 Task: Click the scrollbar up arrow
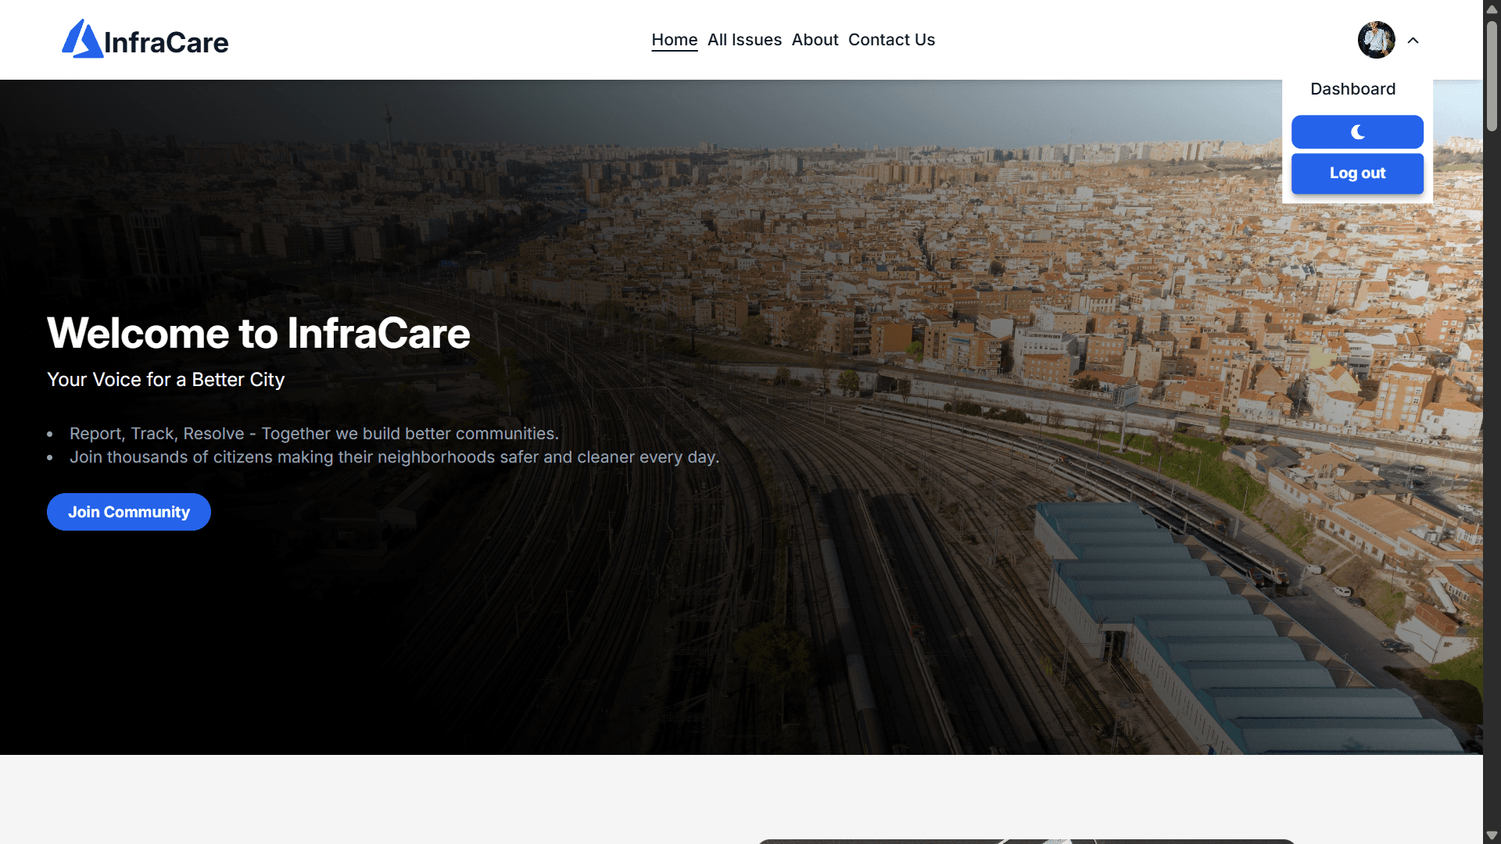[x=1492, y=9]
